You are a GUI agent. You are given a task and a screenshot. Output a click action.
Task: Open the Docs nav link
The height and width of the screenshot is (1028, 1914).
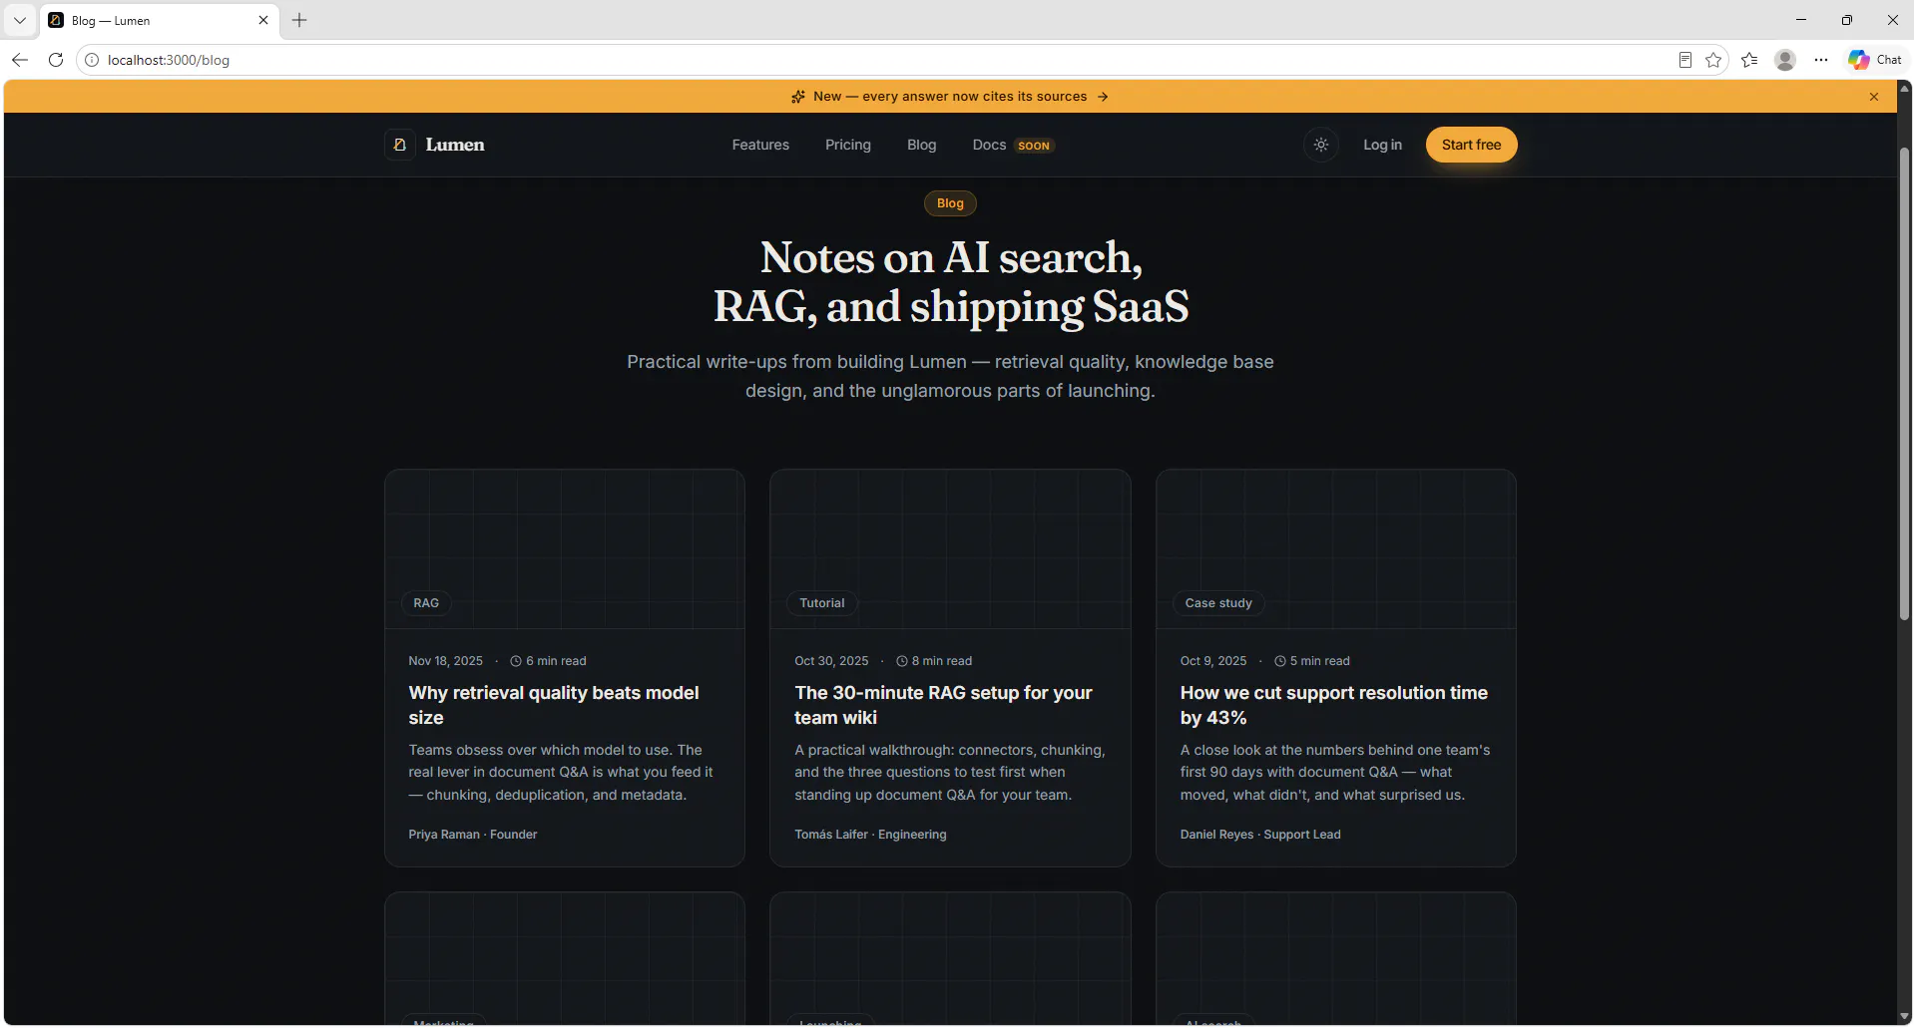(x=989, y=145)
